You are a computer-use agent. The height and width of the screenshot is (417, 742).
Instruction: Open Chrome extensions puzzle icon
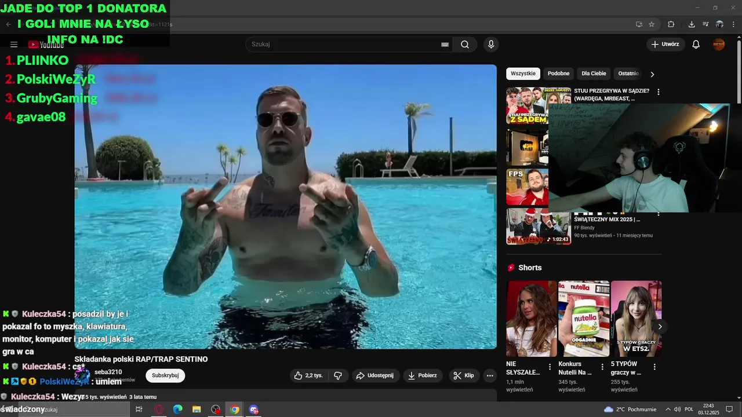671,24
